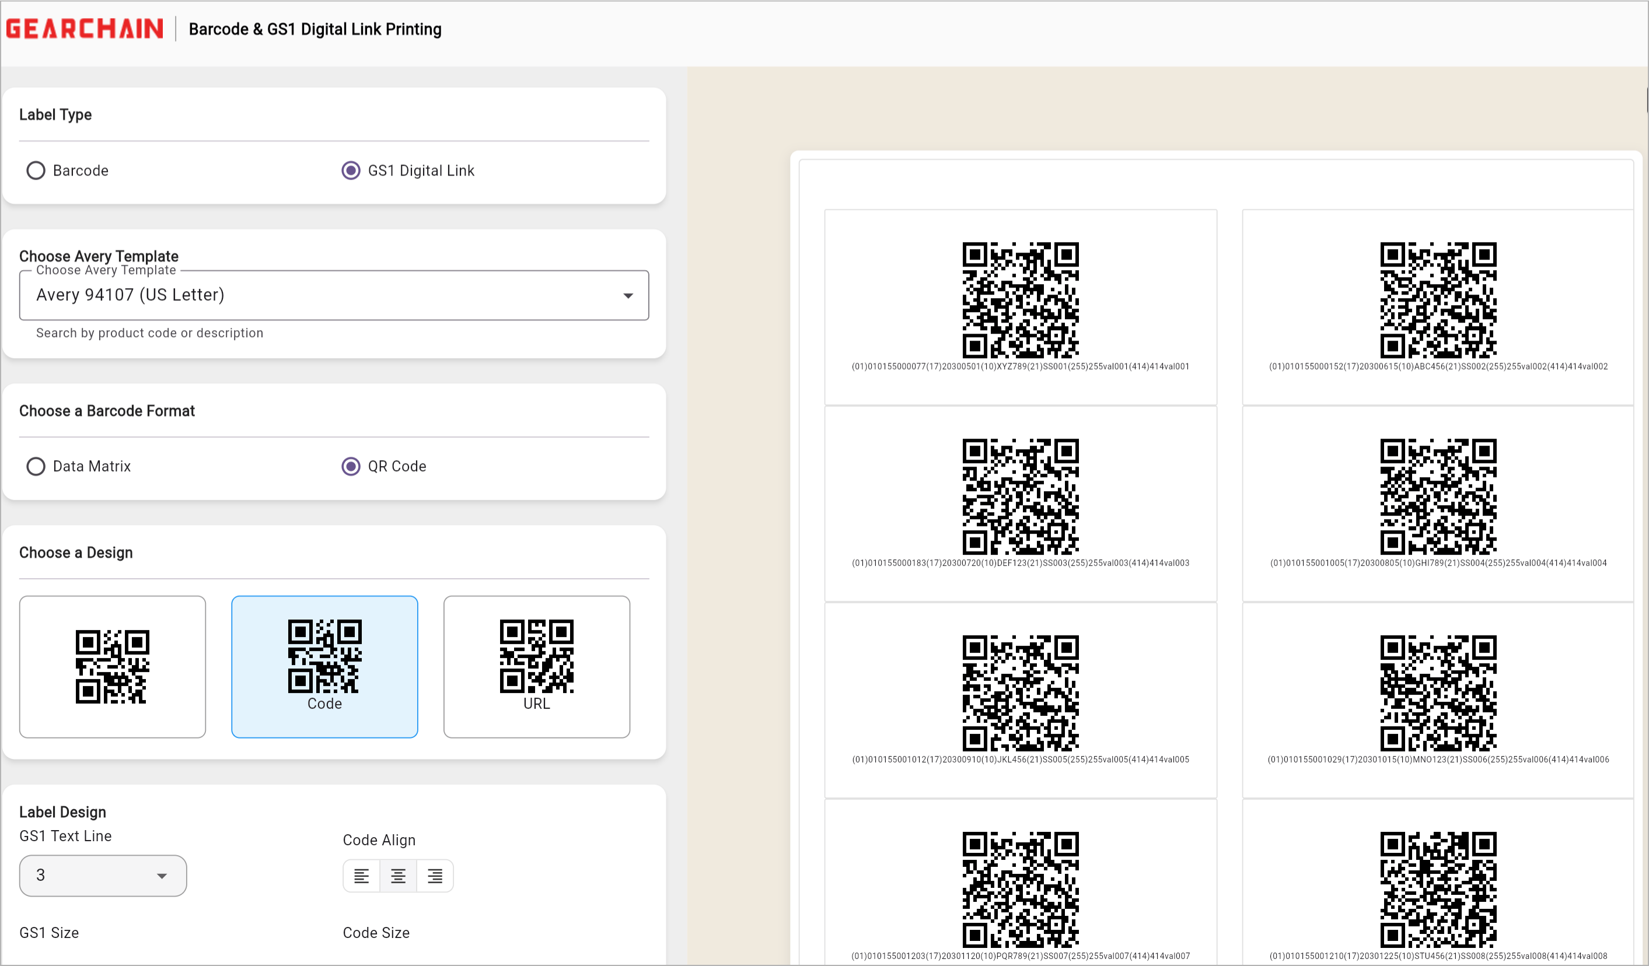Click the Barcode & GS1 Digital Link Printing title
This screenshot has width=1649, height=966.
(315, 29)
